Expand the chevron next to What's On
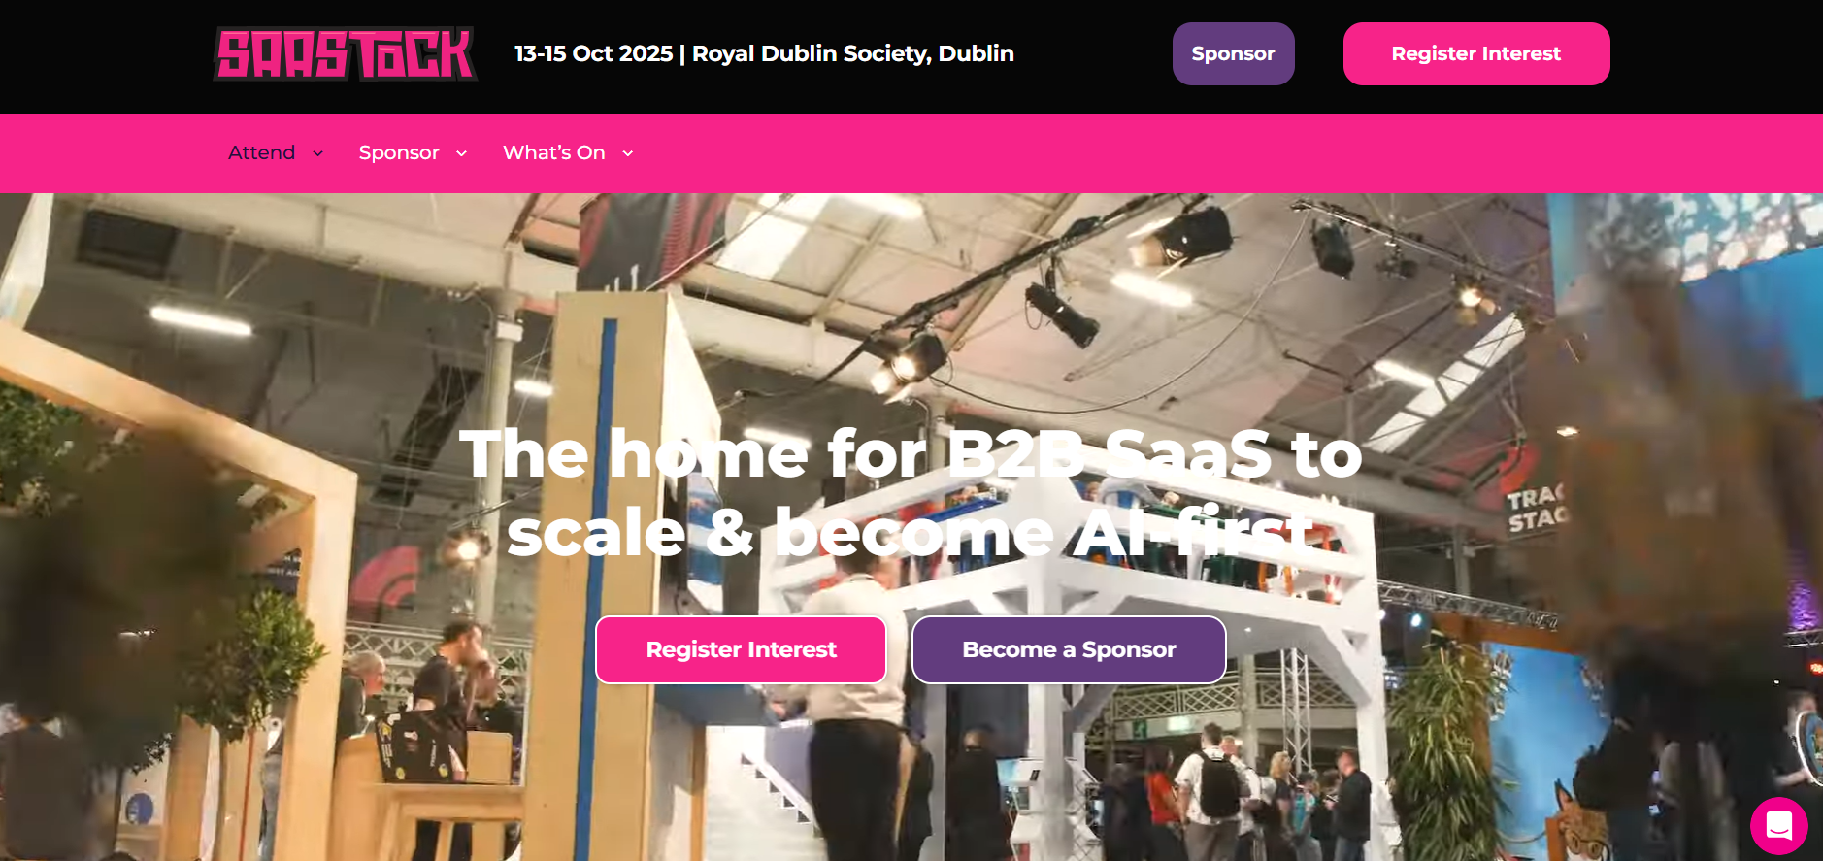 627,153
